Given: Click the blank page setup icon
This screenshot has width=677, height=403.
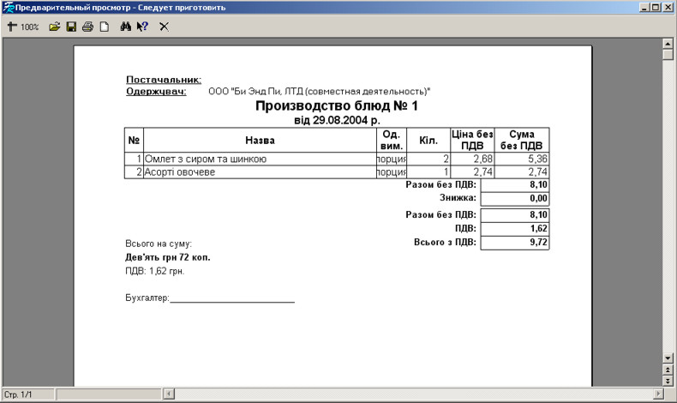Looking at the screenshot, I should 104,27.
